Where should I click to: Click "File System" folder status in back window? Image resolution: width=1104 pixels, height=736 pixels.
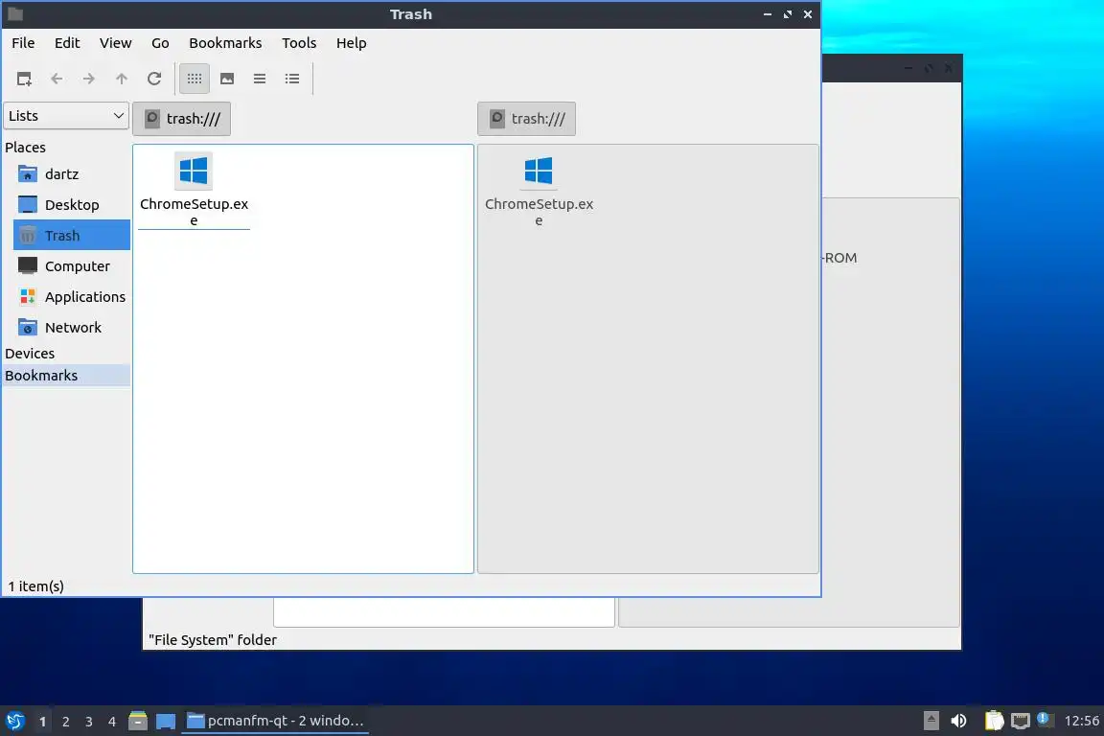213,639
